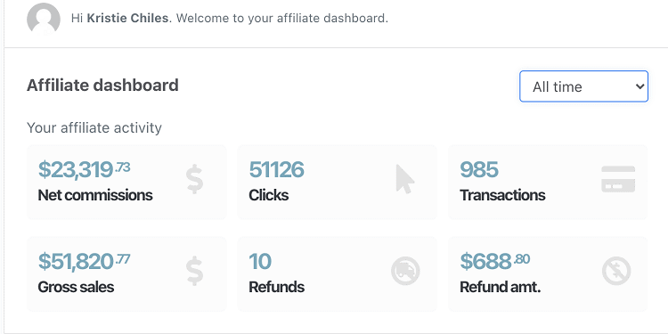668x334 pixels.
Task: Click the dropdown chevron arrow beside All time
Action: [639, 86]
